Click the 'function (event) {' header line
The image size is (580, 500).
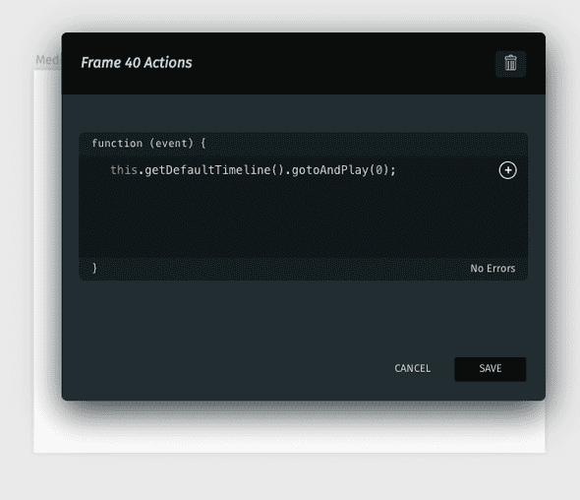tap(148, 144)
